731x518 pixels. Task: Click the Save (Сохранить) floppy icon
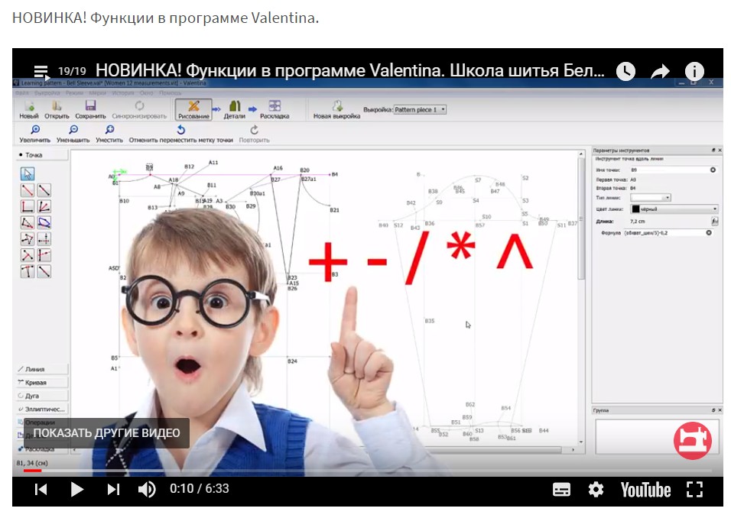coord(90,105)
